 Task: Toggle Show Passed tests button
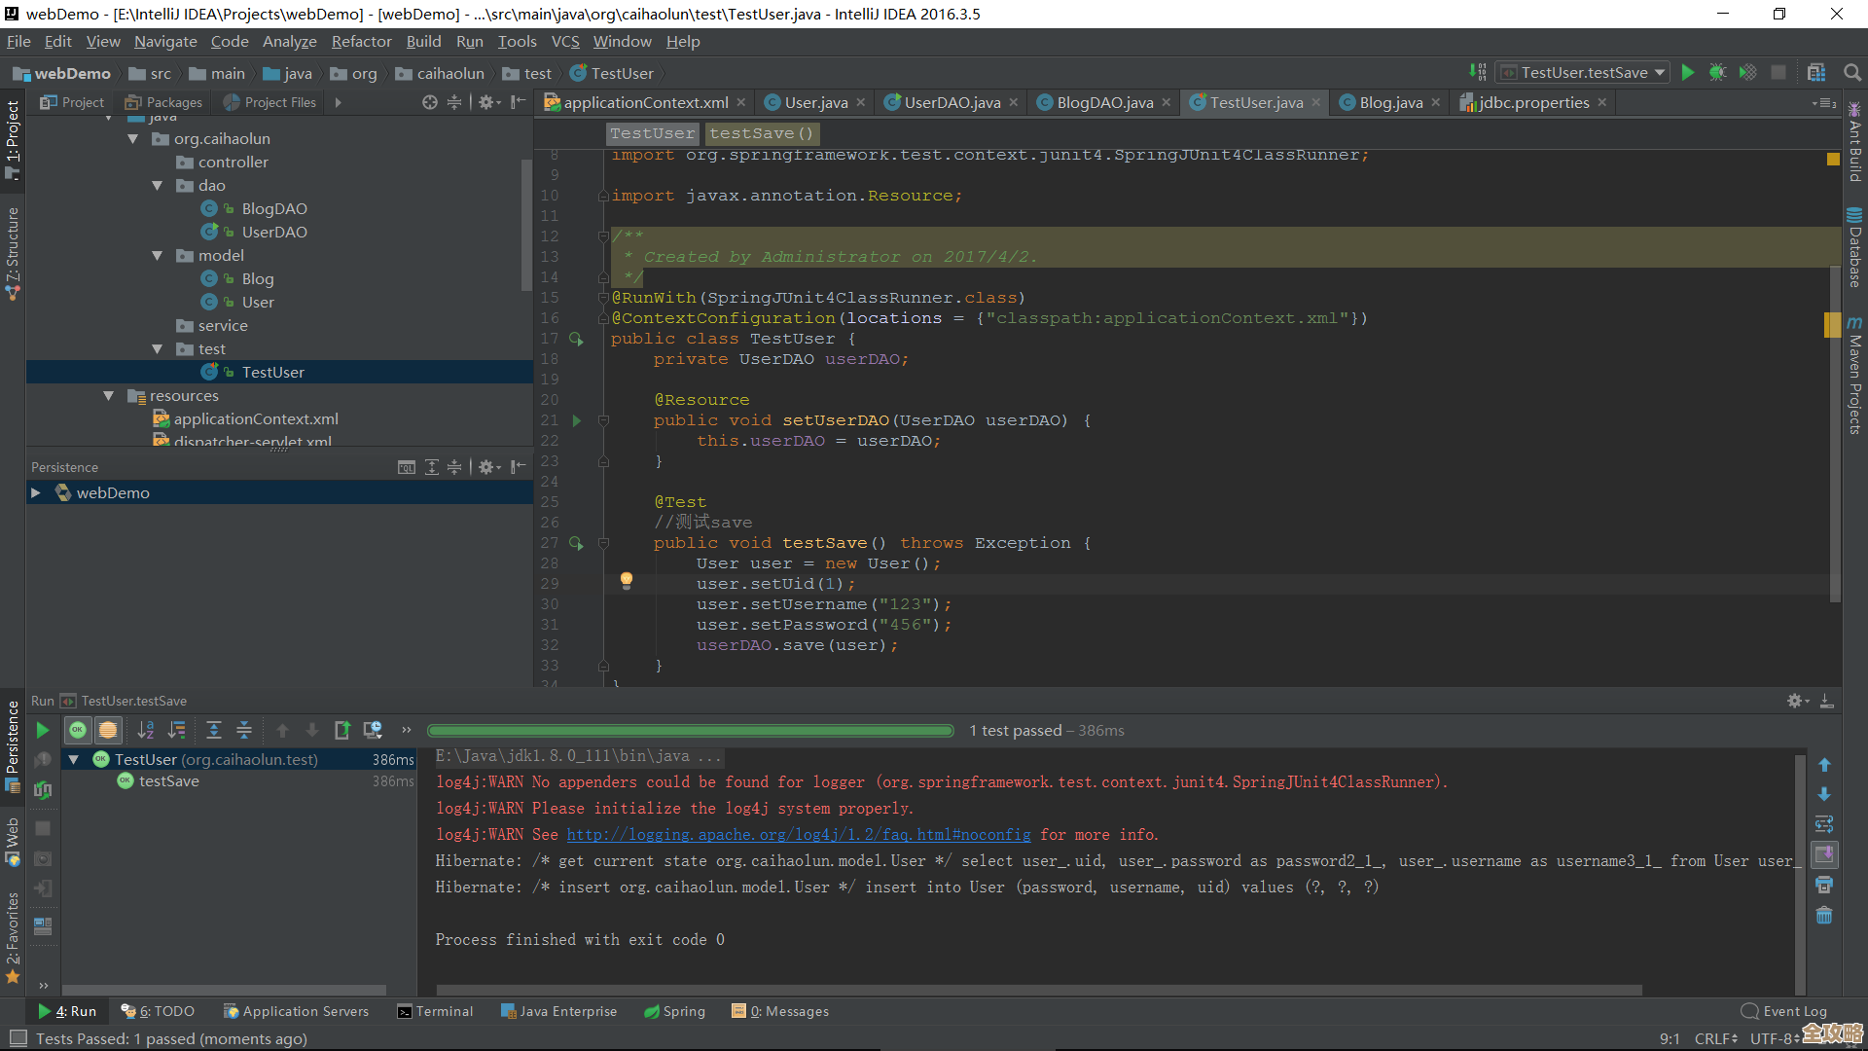tap(78, 730)
